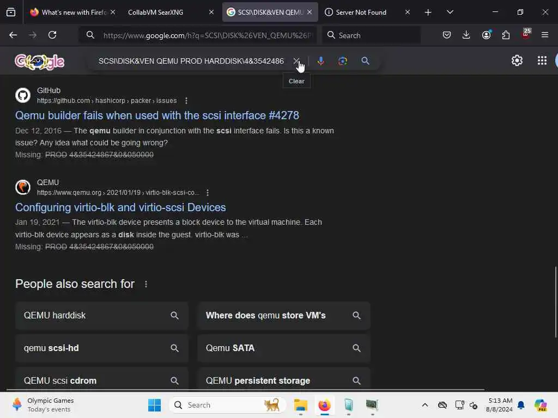Open Firefox hamburger application menu
This screenshot has width=558, height=418.
545,35
